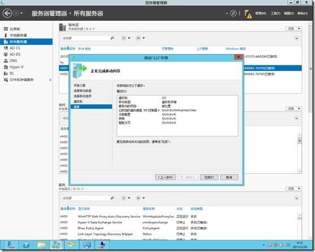Image resolution: width=315 pixels, height=252 pixels.
Task: Click the search magnifier in the services filter
Action: click(112, 198)
